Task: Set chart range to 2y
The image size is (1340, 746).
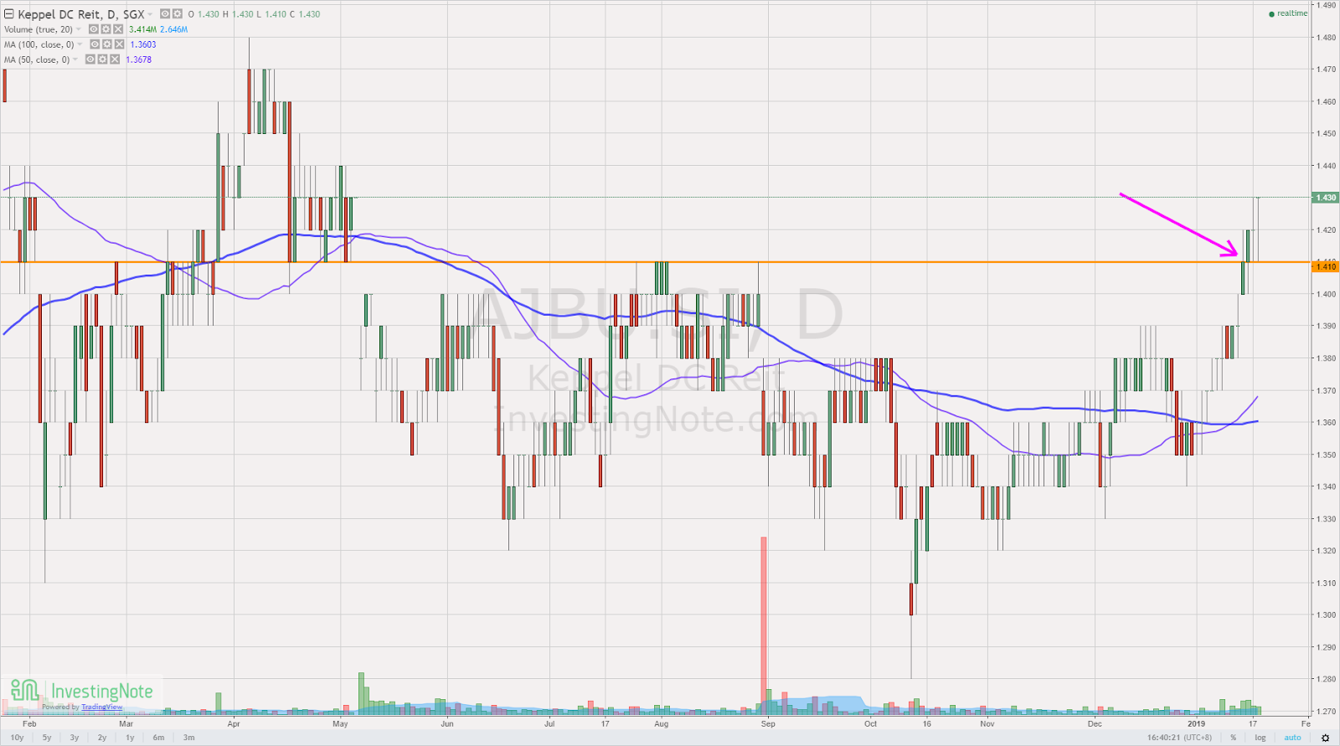Action: pos(102,738)
